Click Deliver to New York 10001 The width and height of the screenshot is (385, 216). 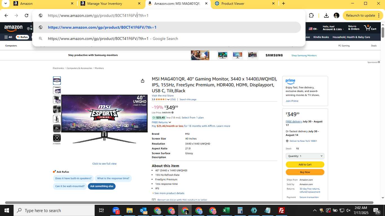pos(303,141)
